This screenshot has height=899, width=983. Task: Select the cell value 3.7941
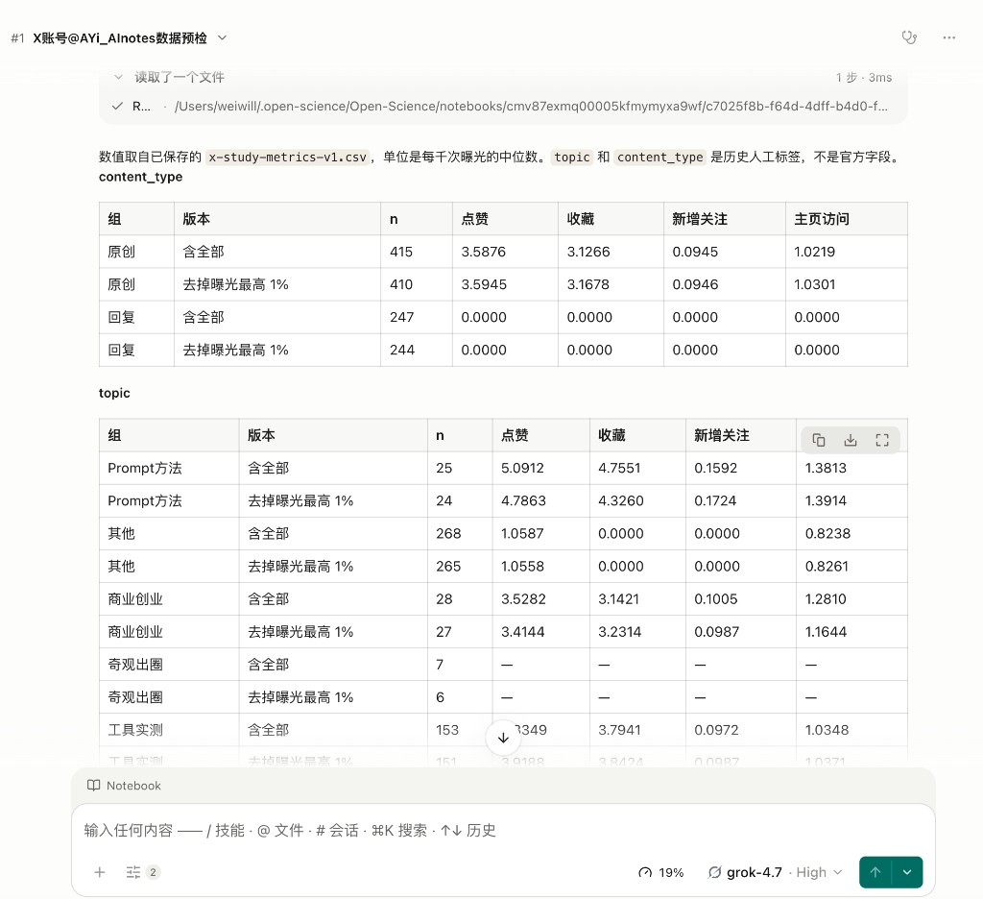point(619,730)
